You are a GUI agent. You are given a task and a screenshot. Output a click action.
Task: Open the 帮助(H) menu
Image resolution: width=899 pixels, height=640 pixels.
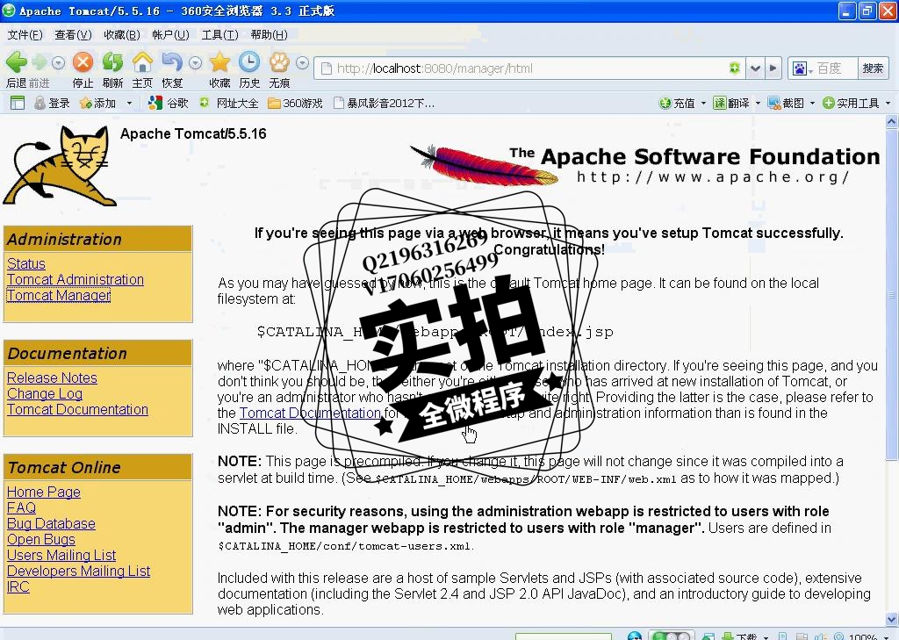pos(269,35)
